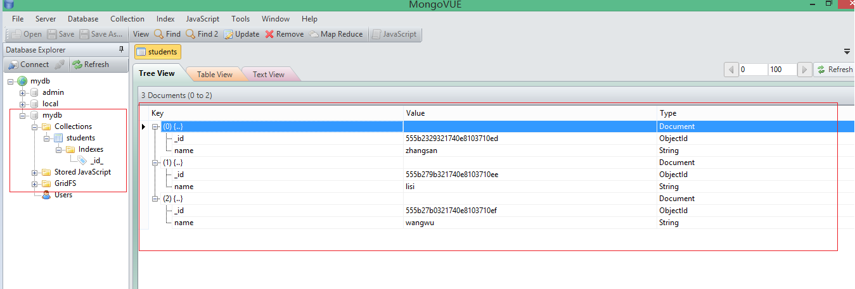
Task: Switch to Text View tab
Action: 268,75
